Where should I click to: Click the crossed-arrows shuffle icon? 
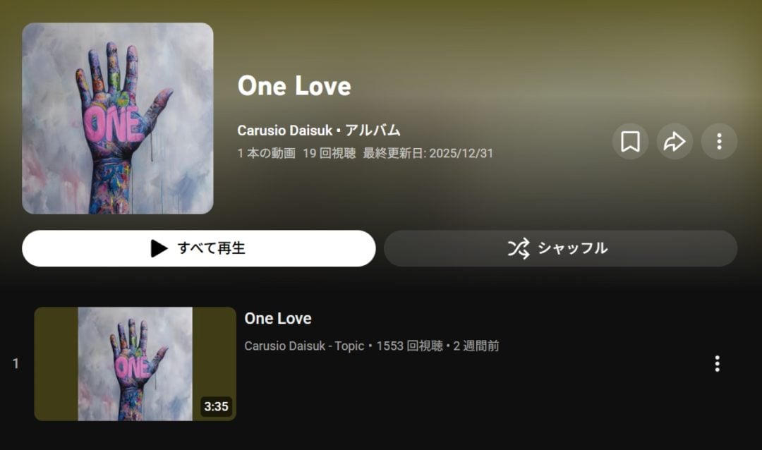(x=519, y=248)
